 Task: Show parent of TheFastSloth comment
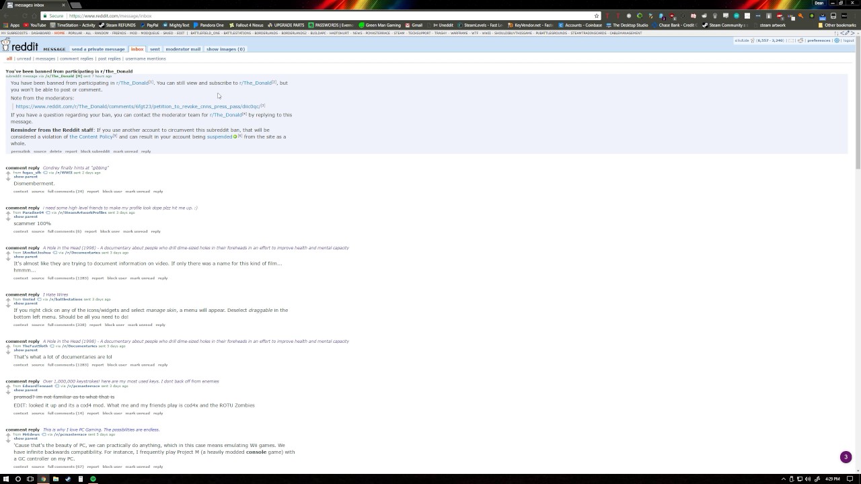click(26, 350)
